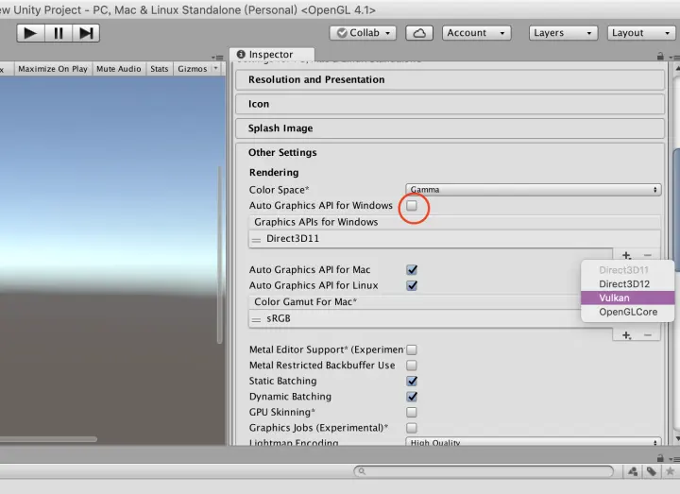Open the Inspector panel options menu
The width and height of the screenshot is (680, 494).
click(x=674, y=58)
